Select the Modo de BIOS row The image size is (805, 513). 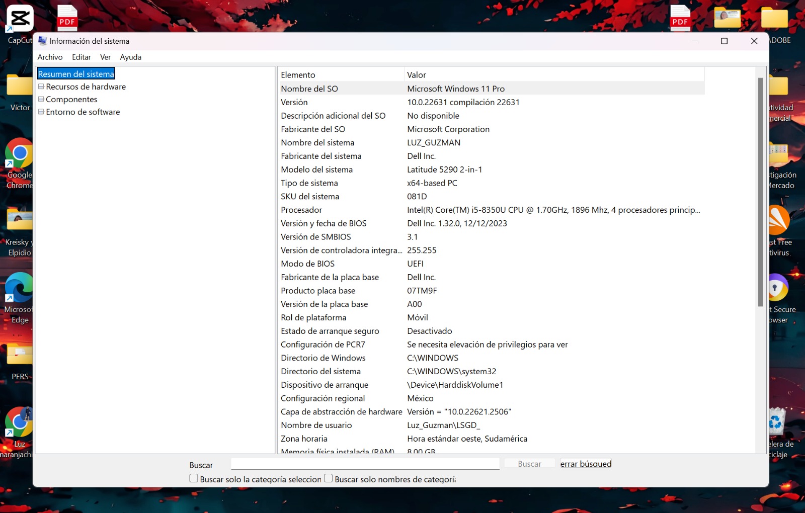tap(492, 264)
